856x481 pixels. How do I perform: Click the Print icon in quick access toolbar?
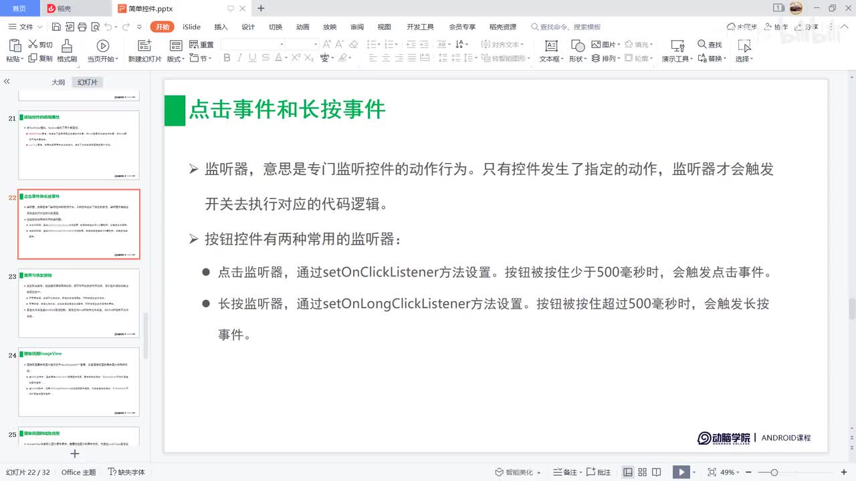click(82, 27)
